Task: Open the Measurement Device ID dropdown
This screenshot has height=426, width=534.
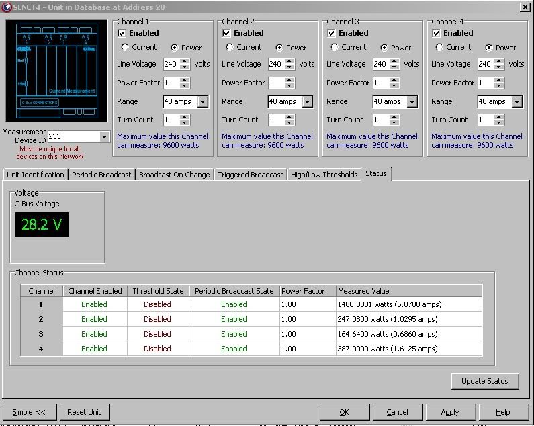Action: (x=104, y=136)
